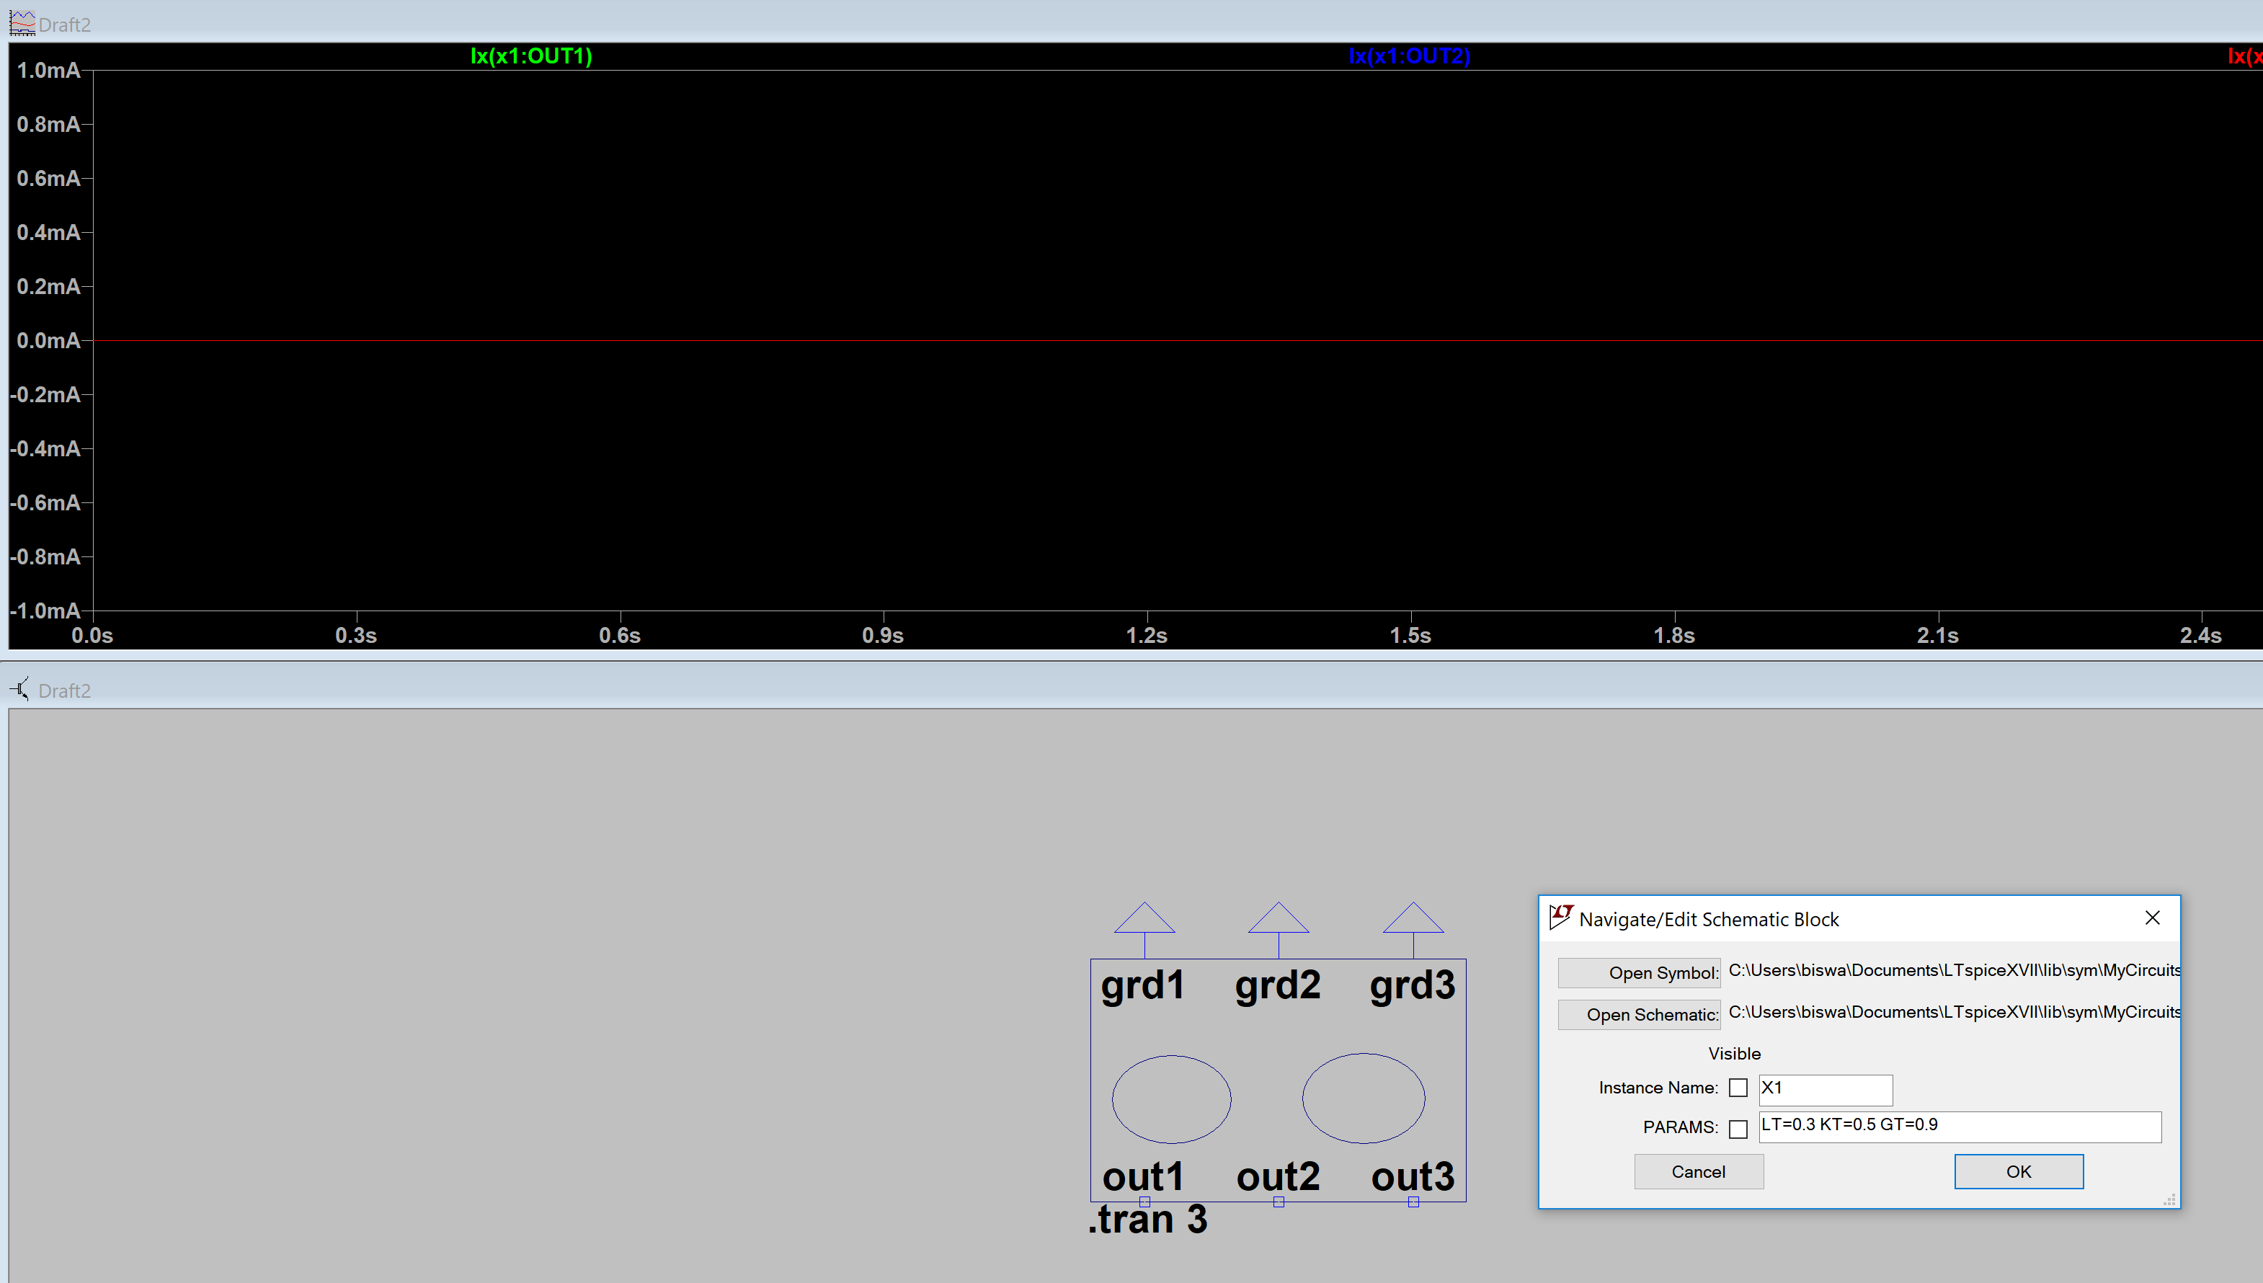Click the left ellipse in schematic block
The width and height of the screenshot is (2263, 1283).
[1170, 1098]
